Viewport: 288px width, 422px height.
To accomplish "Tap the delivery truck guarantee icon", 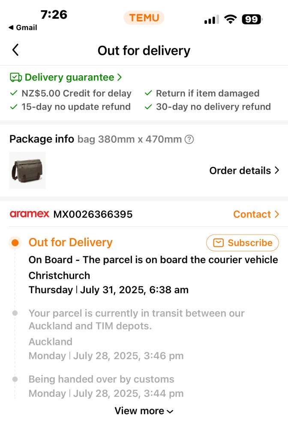I will pyautogui.click(x=16, y=77).
